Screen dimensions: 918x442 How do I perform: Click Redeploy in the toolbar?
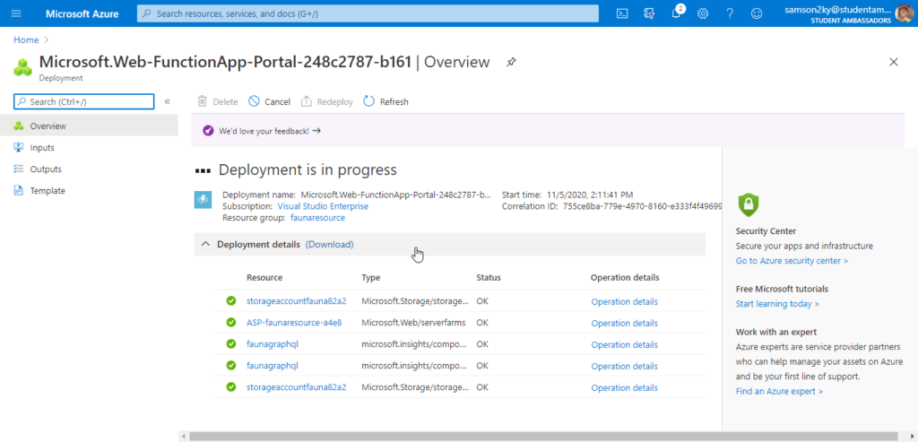point(326,102)
